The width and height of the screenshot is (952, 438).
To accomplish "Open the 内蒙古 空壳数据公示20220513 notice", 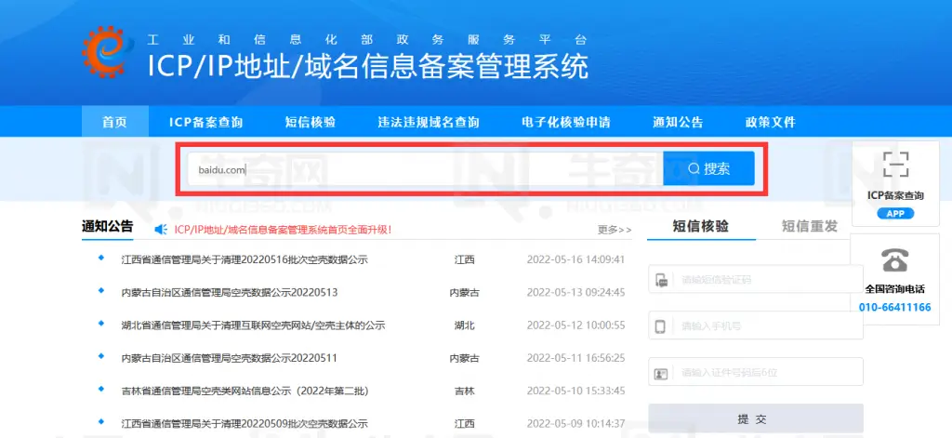I will click(230, 292).
